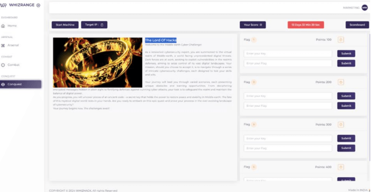Click the Points: 300 label
The width and height of the screenshot is (371, 192).
coord(323,125)
